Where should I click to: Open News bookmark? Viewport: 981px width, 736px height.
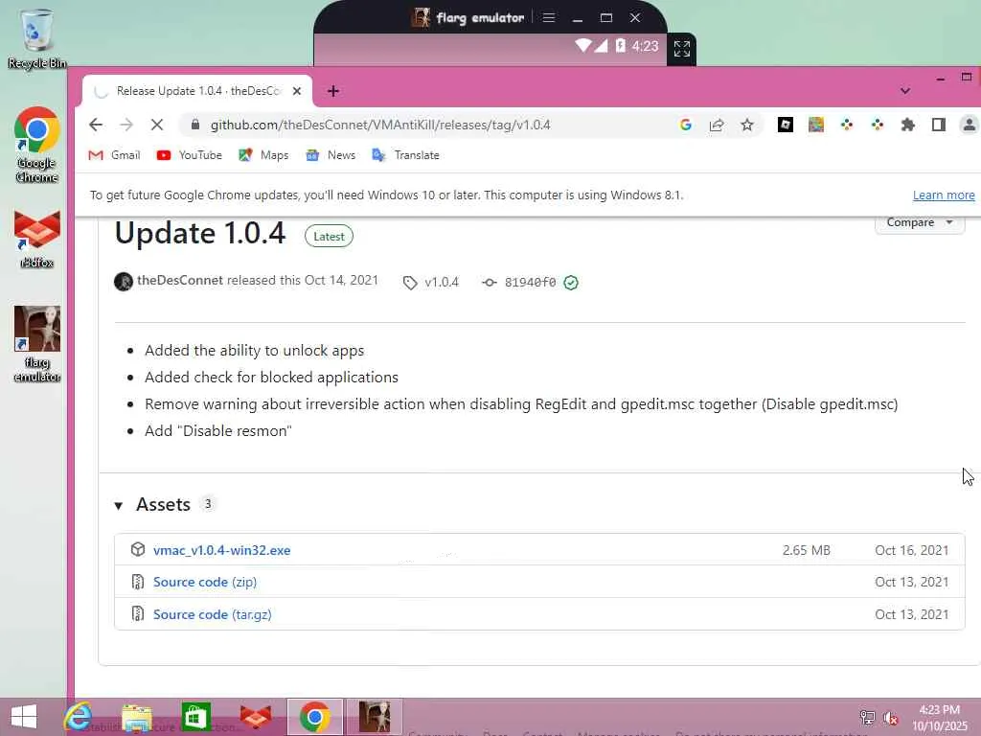[x=331, y=155]
